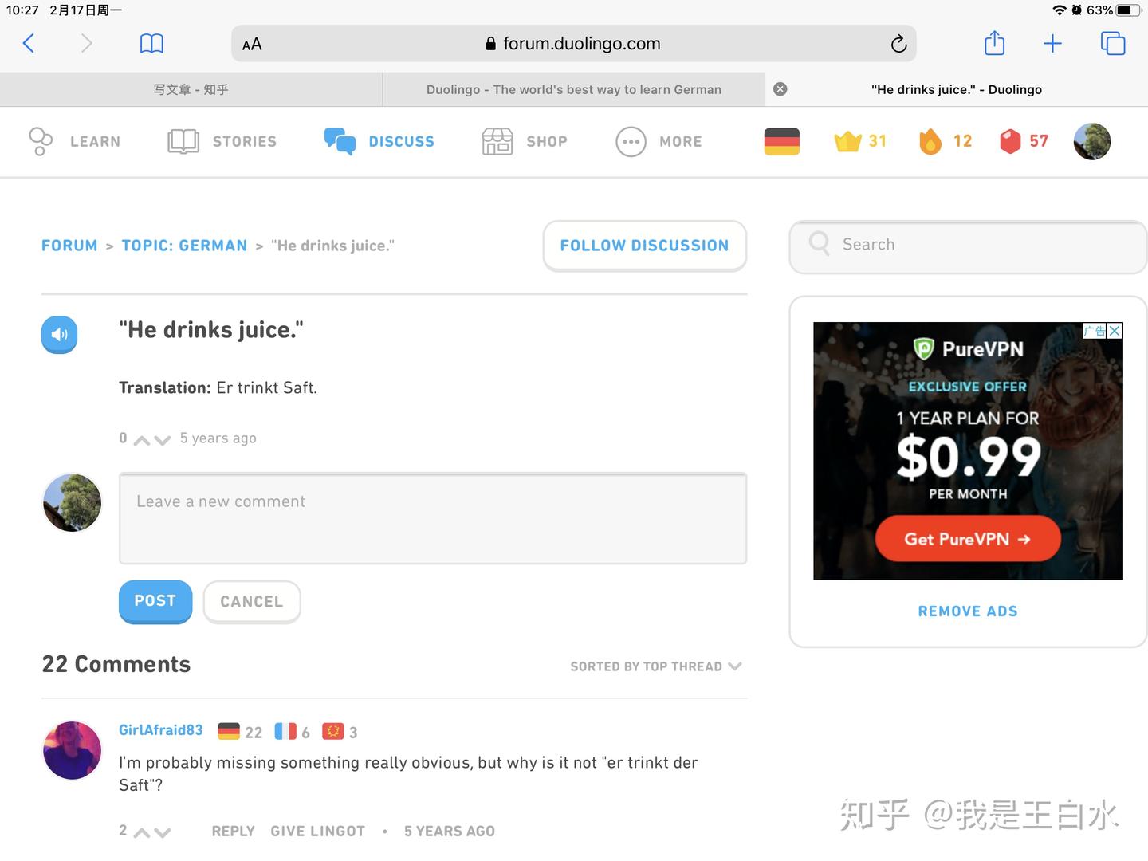Open the German flag language selector
Image resolution: width=1148 pixels, height=861 pixels.
780,141
